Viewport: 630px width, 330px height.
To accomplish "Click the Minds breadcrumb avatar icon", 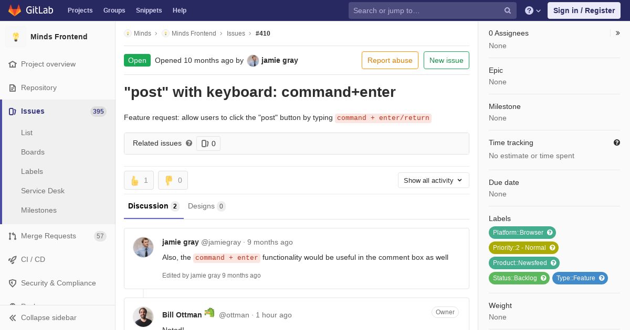I will 128,34.
